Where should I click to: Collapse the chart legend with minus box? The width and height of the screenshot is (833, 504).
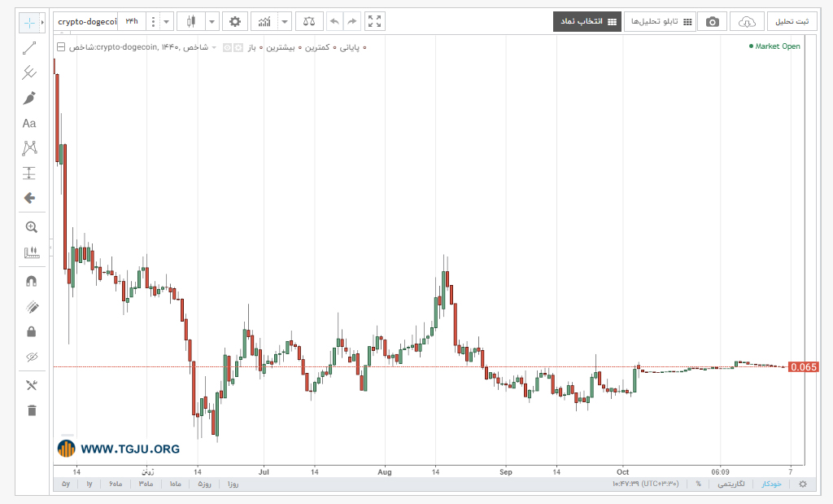pos(61,46)
